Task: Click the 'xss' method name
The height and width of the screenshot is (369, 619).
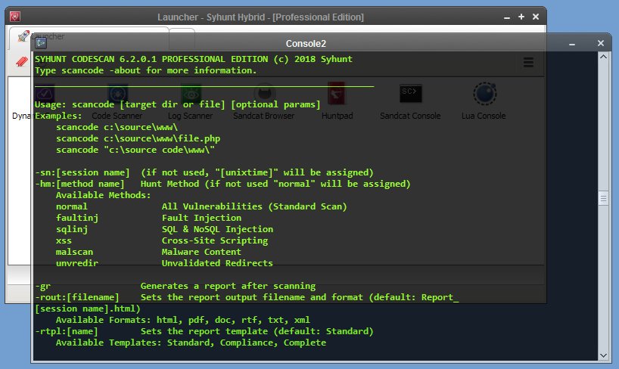Action: [x=64, y=240]
